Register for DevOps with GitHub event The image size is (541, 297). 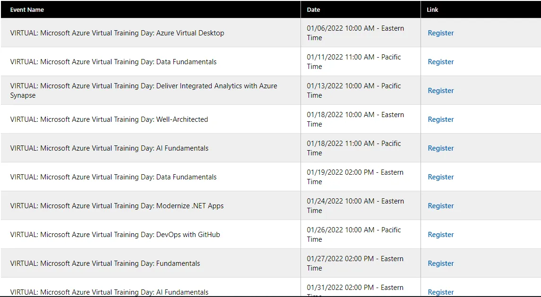(x=440, y=235)
